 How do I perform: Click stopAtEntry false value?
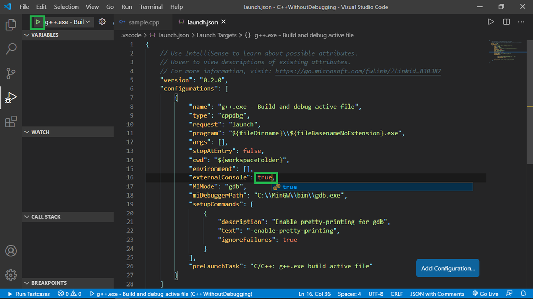[252, 151]
